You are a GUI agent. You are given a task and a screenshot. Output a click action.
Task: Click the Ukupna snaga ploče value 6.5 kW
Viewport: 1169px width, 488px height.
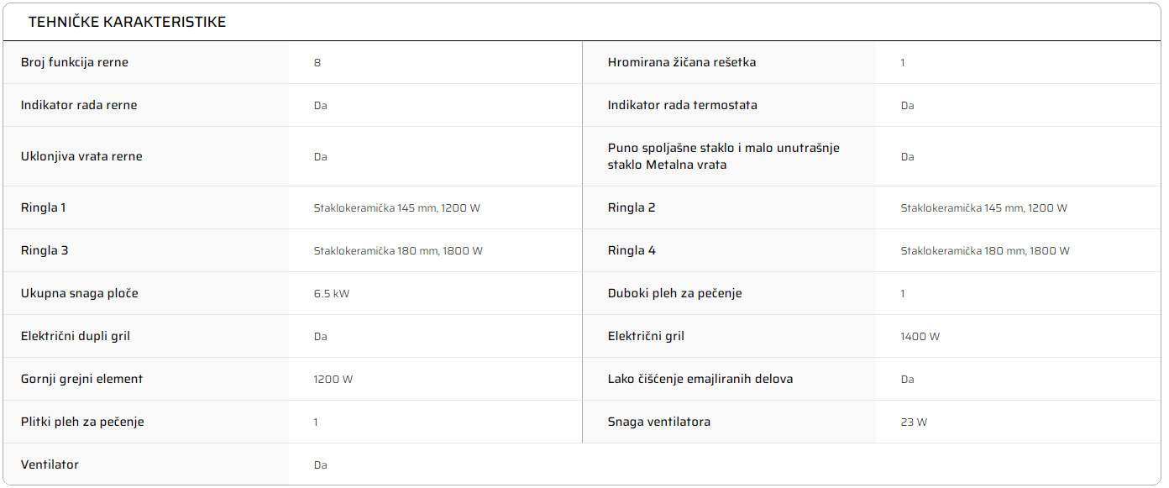332,293
